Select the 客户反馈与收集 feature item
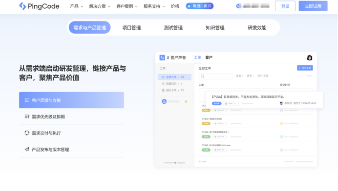338x191 pixels. [x=71, y=100]
